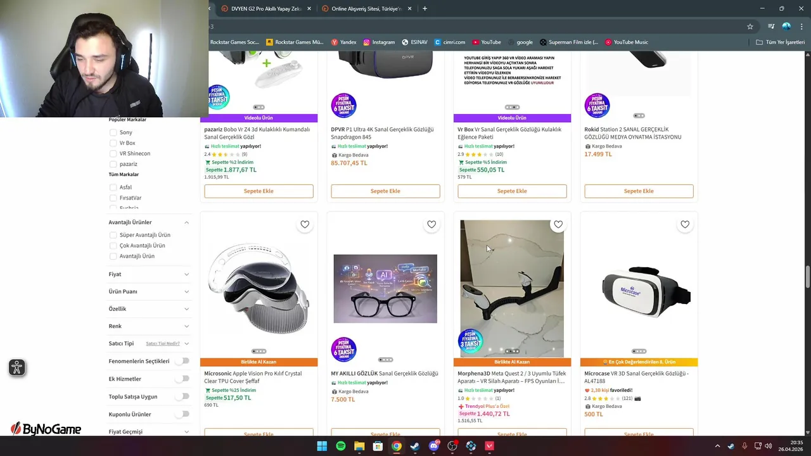Tick the Süper Avantajlı Ürün checkbox
This screenshot has width=811, height=456.
(113, 235)
